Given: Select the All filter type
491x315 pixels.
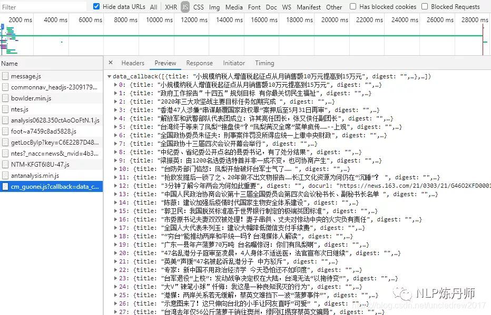Looking at the screenshot, I should point(153,7).
